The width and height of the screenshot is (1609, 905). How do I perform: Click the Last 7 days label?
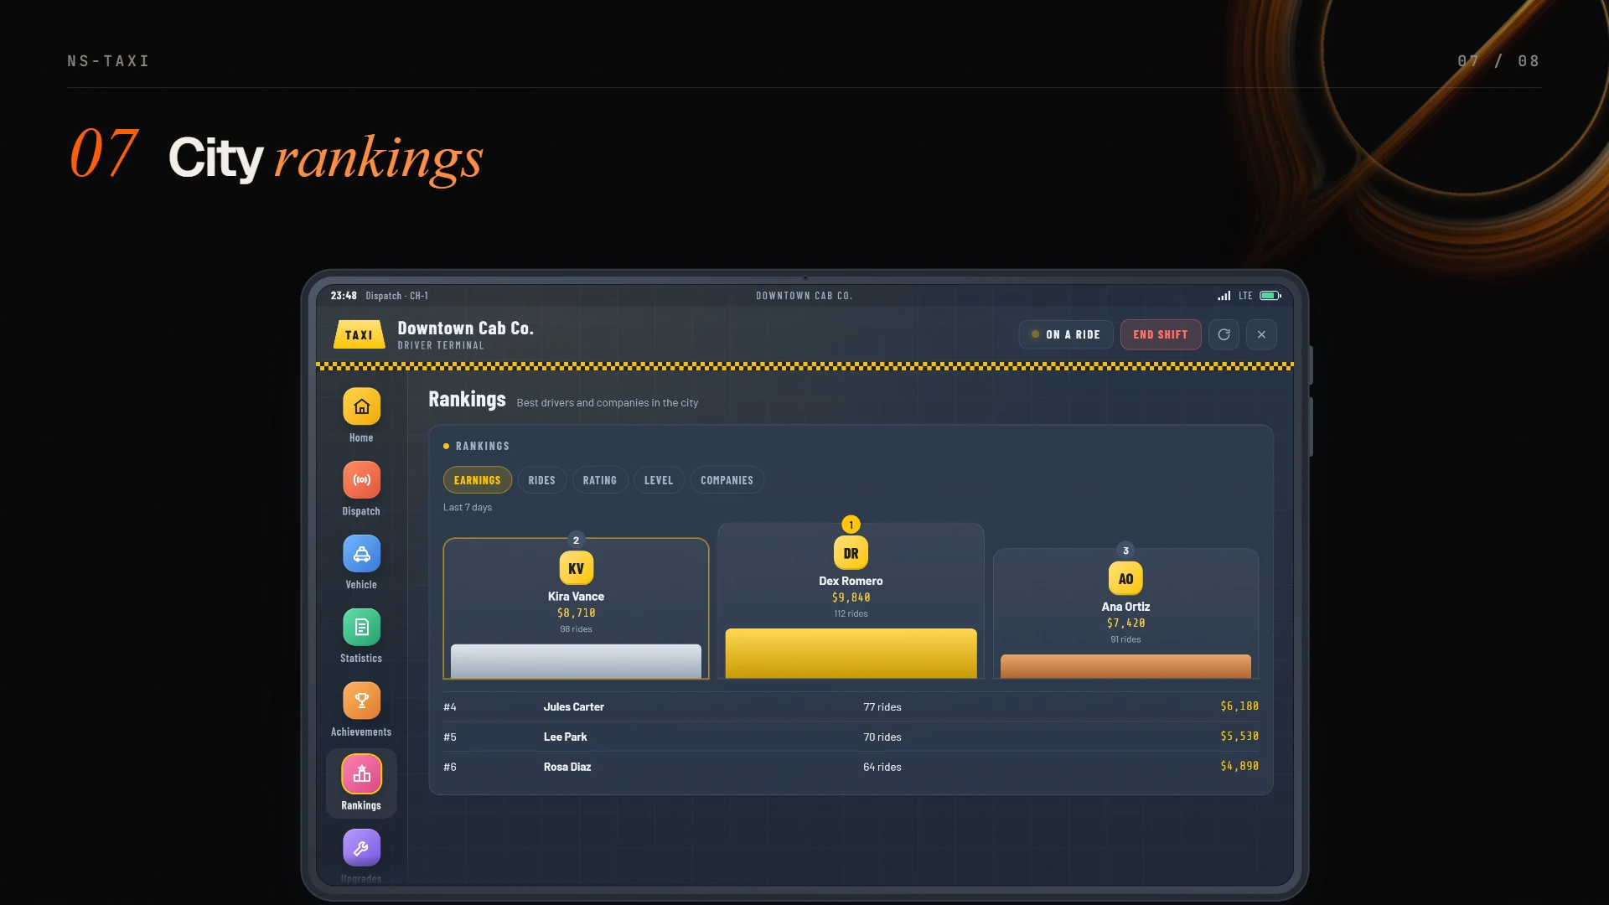pyautogui.click(x=468, y=508)
